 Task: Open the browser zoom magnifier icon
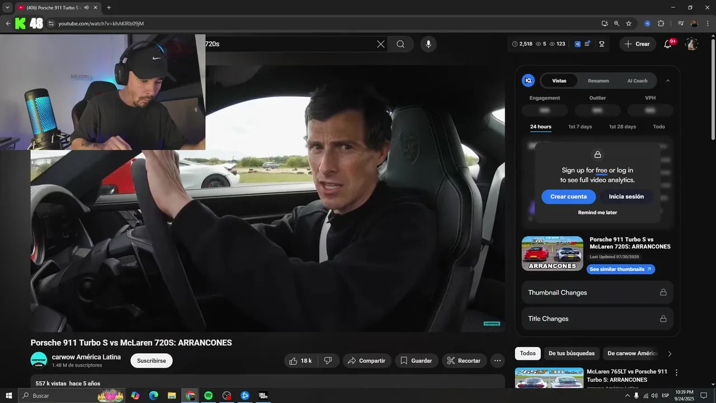tap(616, 24)
